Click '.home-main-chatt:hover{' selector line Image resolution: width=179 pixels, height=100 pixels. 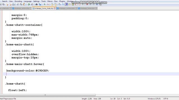24,64
